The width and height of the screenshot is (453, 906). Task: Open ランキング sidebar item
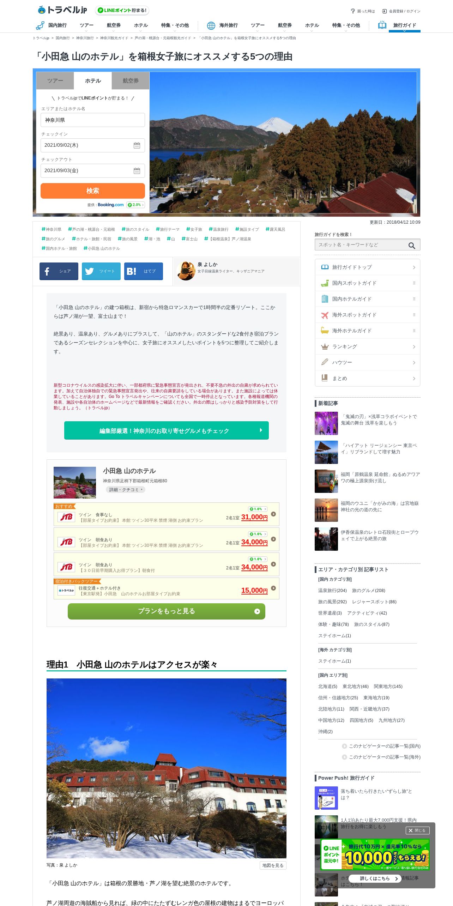[x=367, y=346]
